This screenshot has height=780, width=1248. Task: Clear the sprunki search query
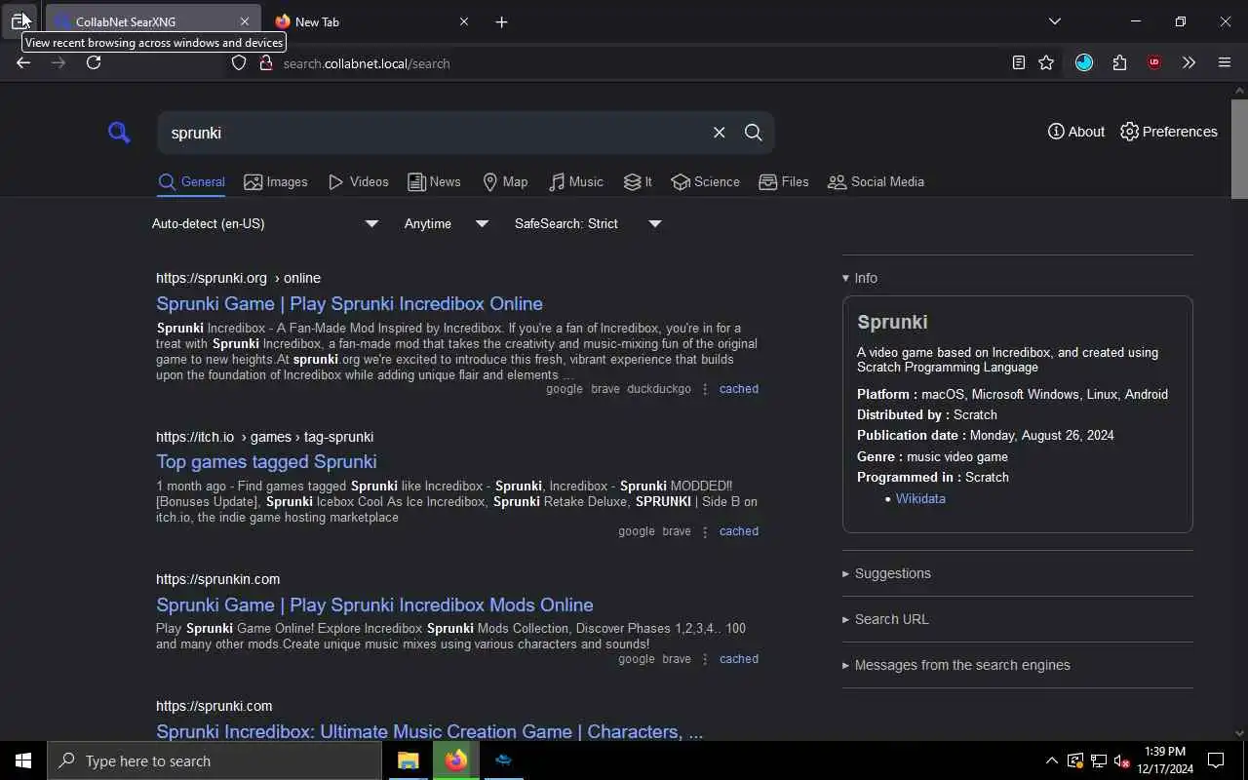719,133
